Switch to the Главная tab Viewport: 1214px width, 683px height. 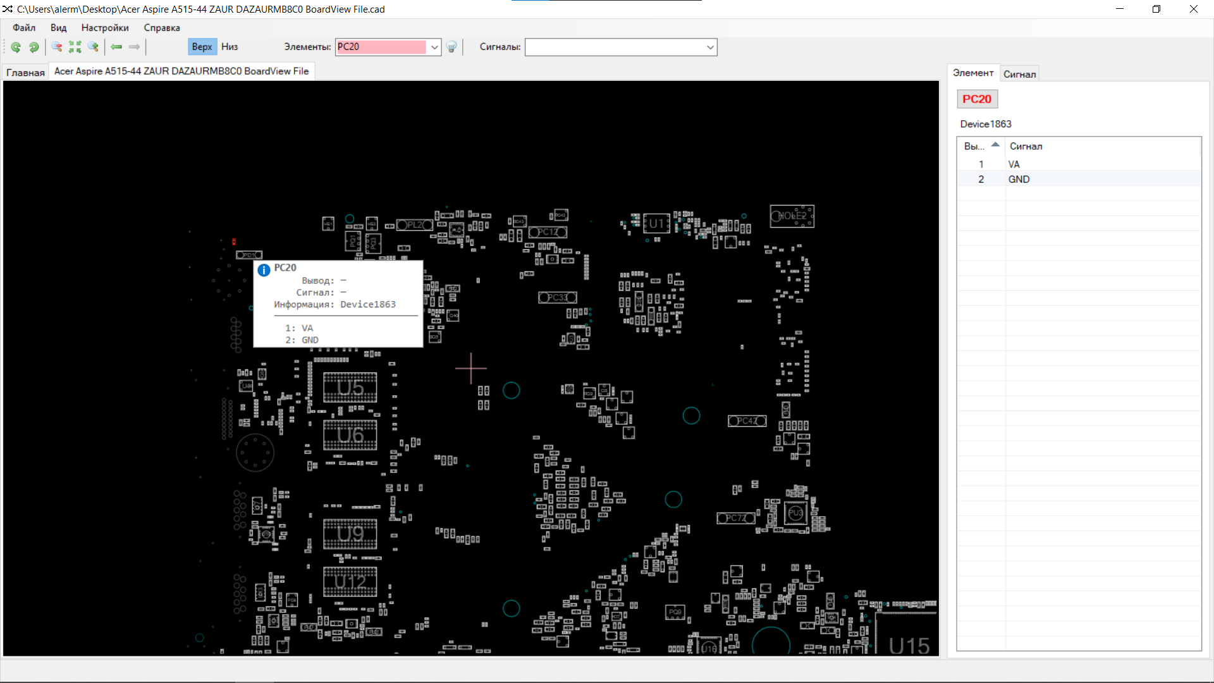pos(25,72)
